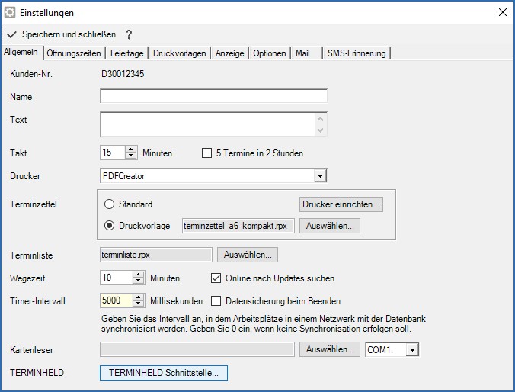The height and width of the screenshot is (392, 515).
Task: Click Auswählen beside terminliste.rpx
Action: [x=248, y=255]
